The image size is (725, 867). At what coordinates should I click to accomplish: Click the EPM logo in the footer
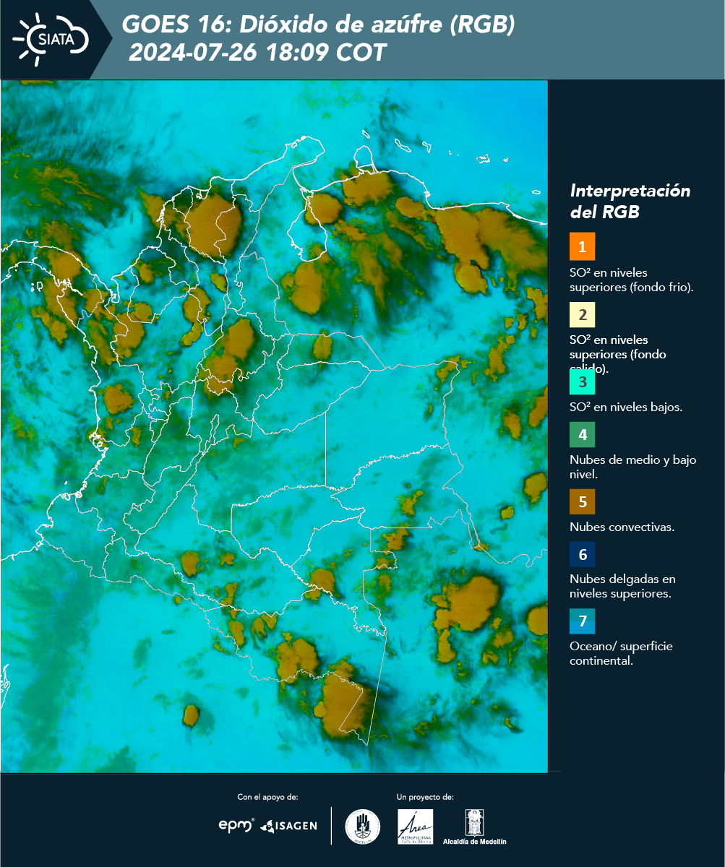click(236, 825)
